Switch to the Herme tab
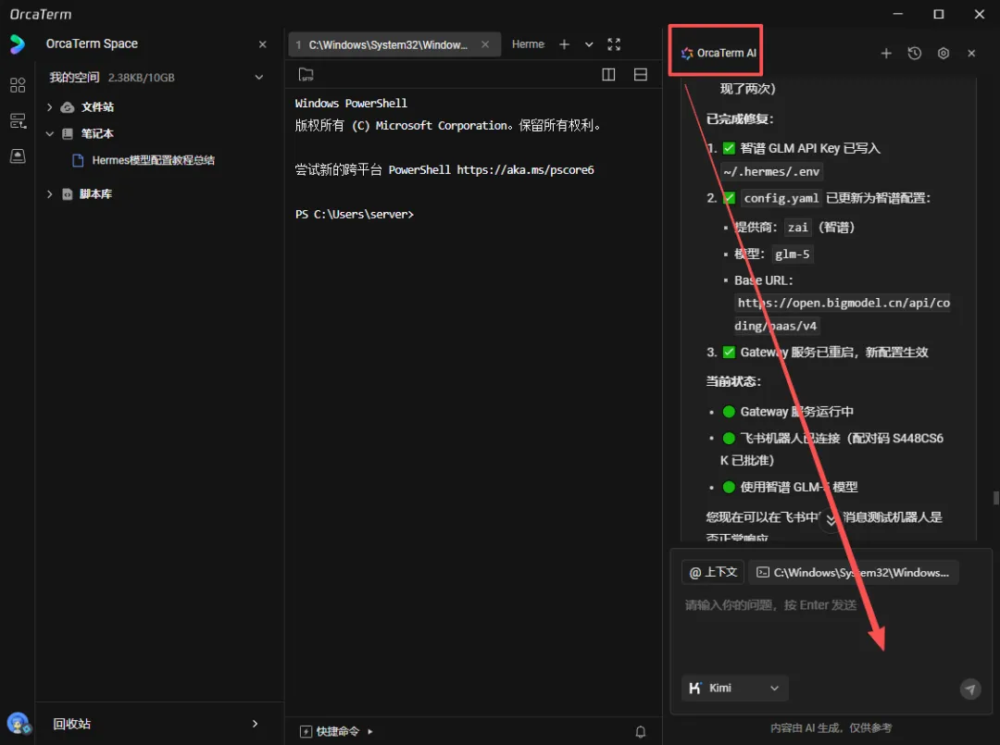 coord(528,44)
